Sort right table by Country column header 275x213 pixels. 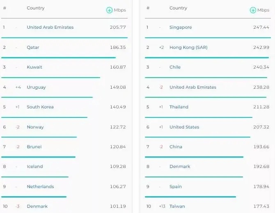(178, 8)
